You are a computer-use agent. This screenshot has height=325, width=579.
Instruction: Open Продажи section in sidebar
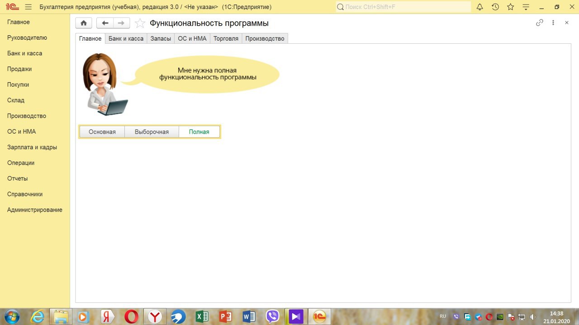(19, 69)
